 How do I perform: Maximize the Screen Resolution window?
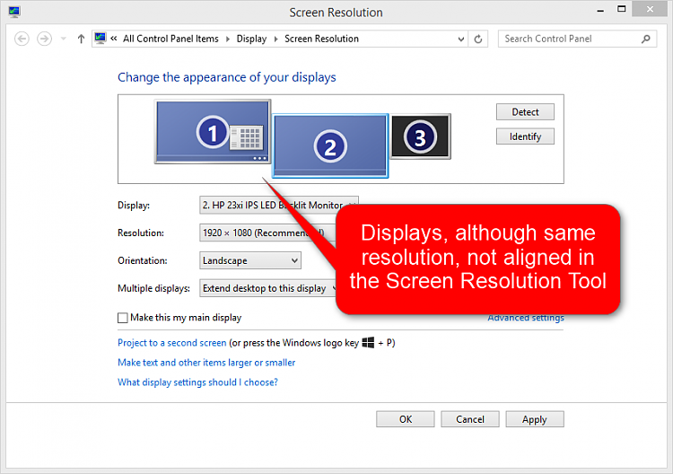622,9
